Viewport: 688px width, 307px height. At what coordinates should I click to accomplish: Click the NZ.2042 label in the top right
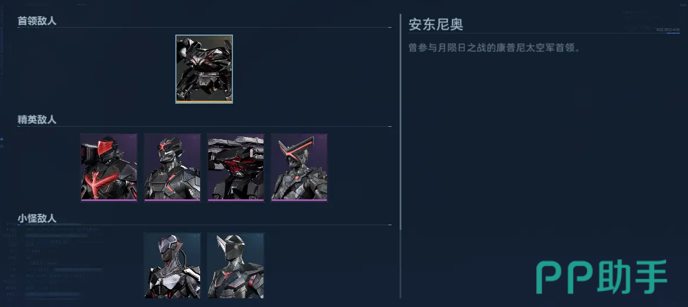[668, 29]
